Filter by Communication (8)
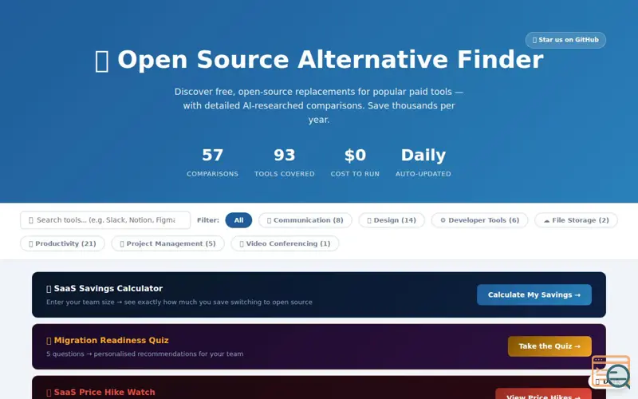Viewport: 638px width, 399px height. tap(305, 220)
